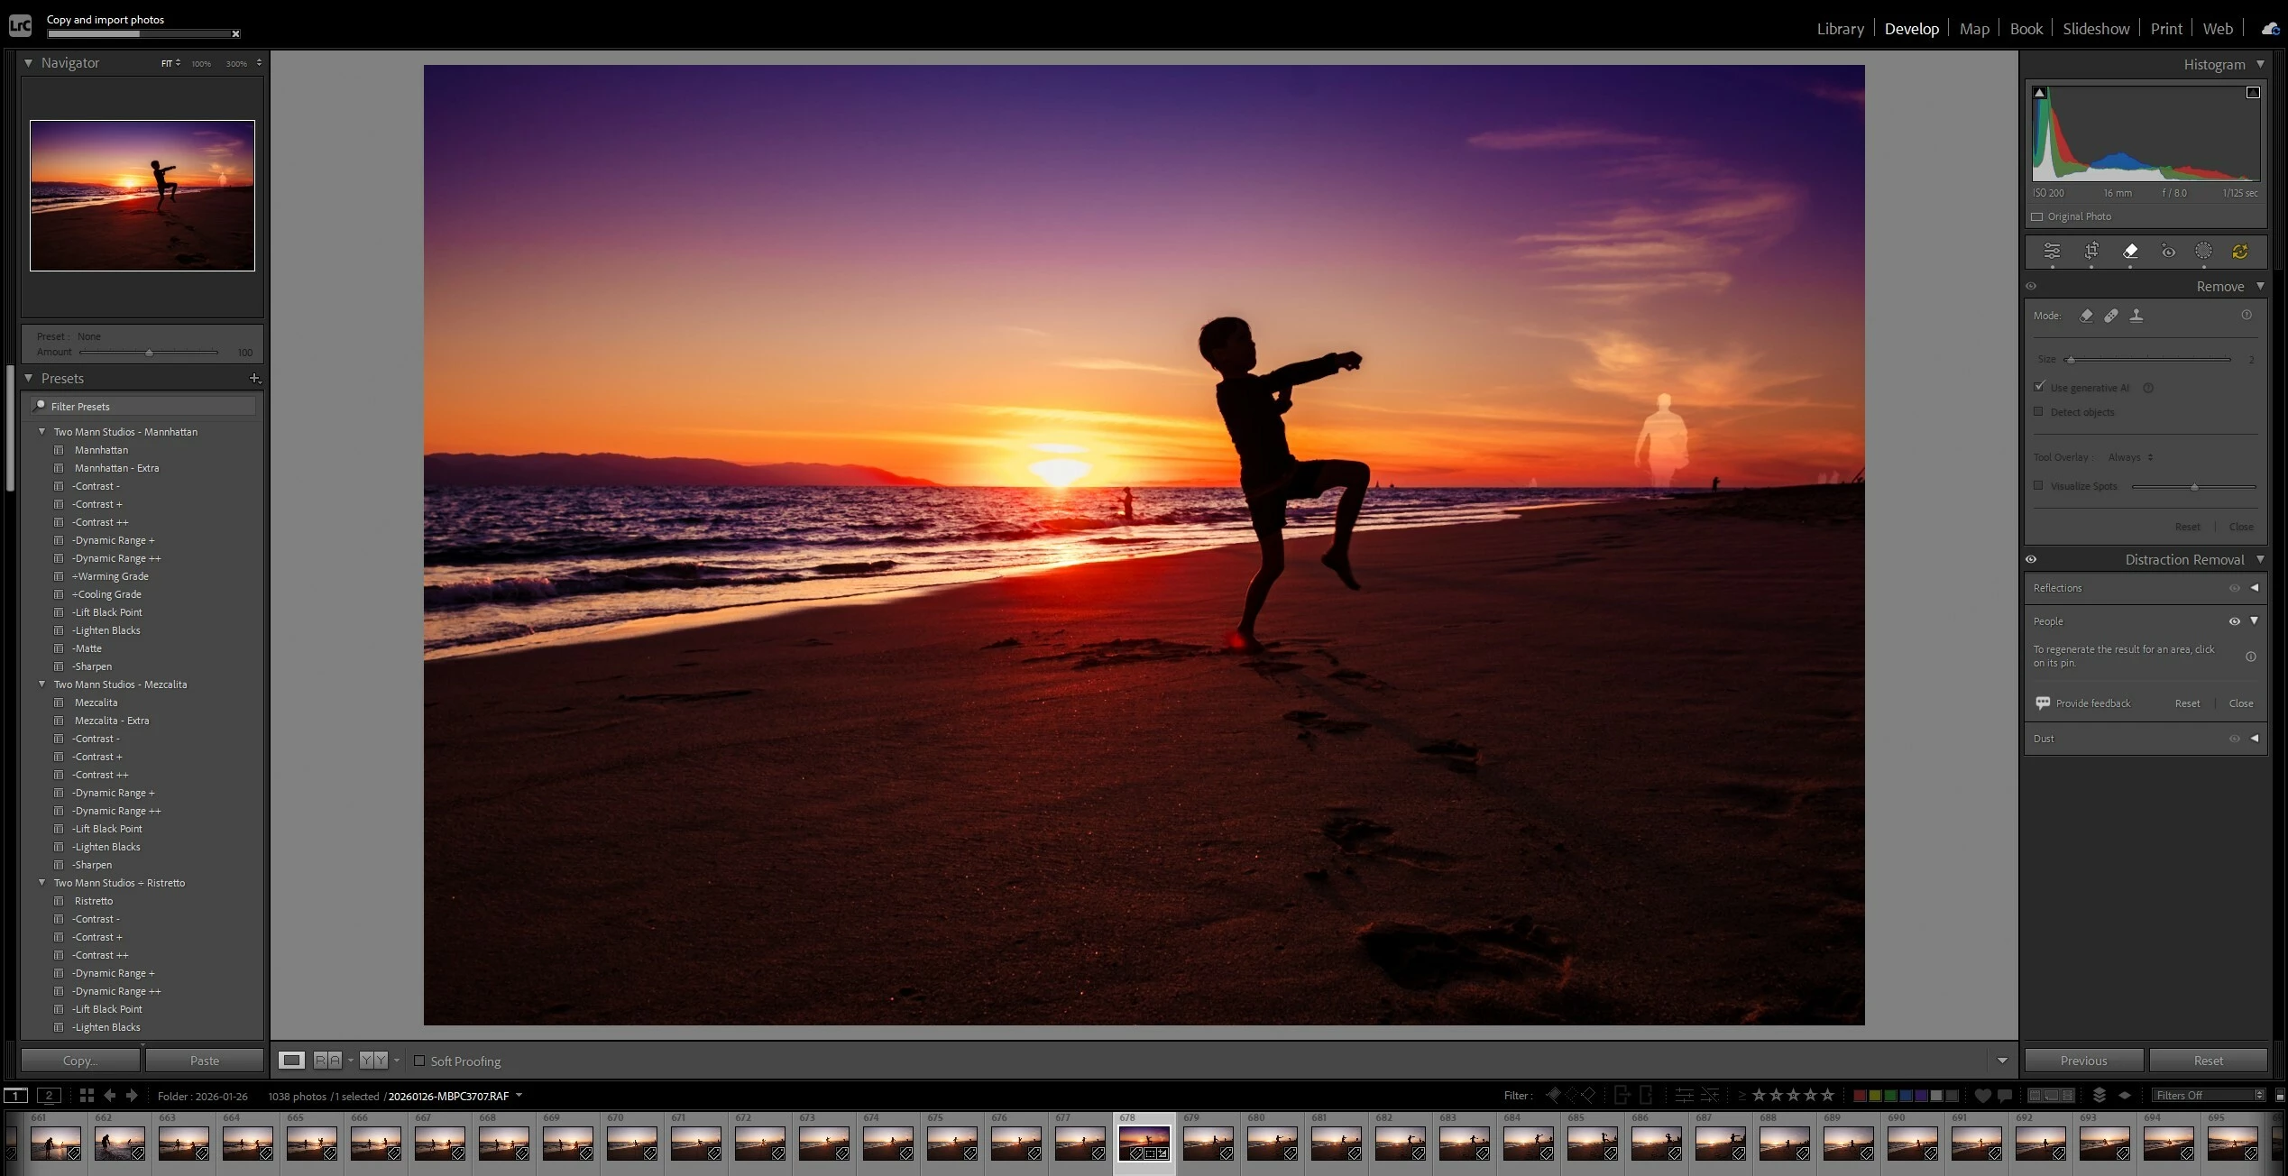Select the Crop and rotate tool

[x=2091, y=252]
